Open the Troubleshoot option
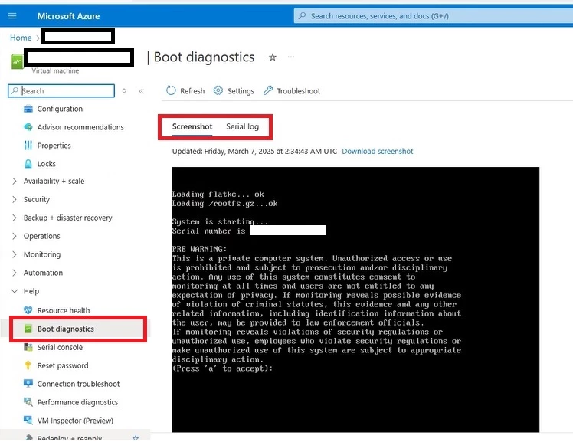The width and height of the screenshot is (573, 442). (x=298, y=91)
